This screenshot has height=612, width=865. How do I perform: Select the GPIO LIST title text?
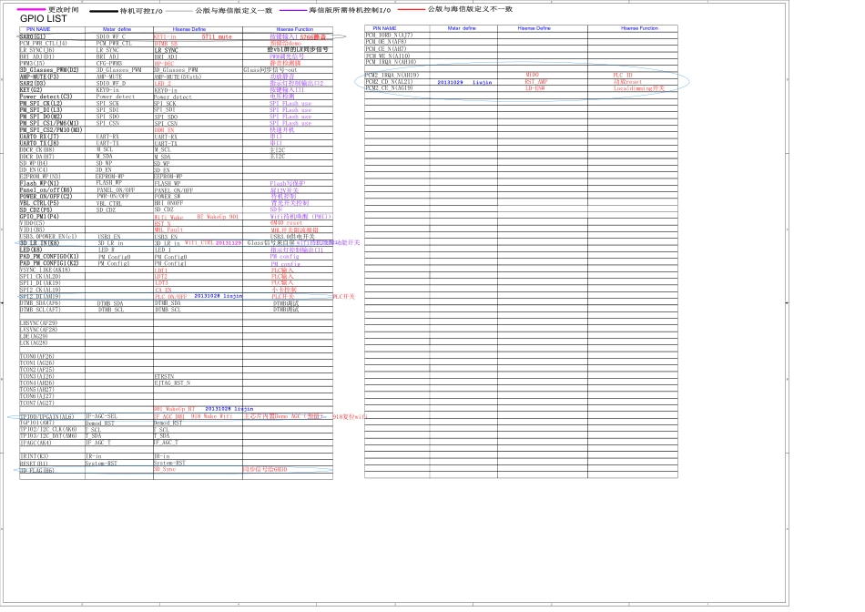point(43,19)
